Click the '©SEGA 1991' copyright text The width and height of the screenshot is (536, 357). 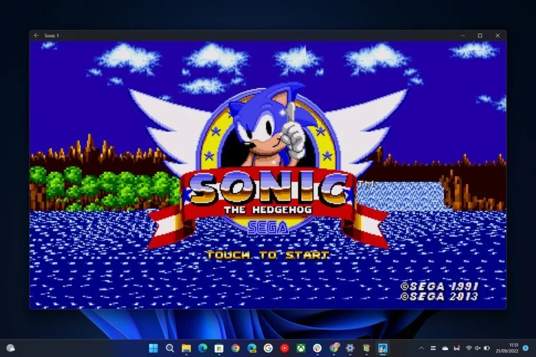coord(439,286)
